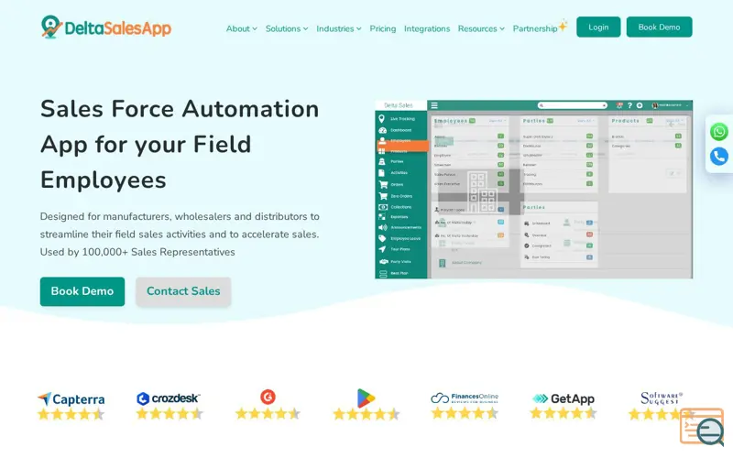Click the GetApp star rating
733x458 pixels.
coord(563,413)
